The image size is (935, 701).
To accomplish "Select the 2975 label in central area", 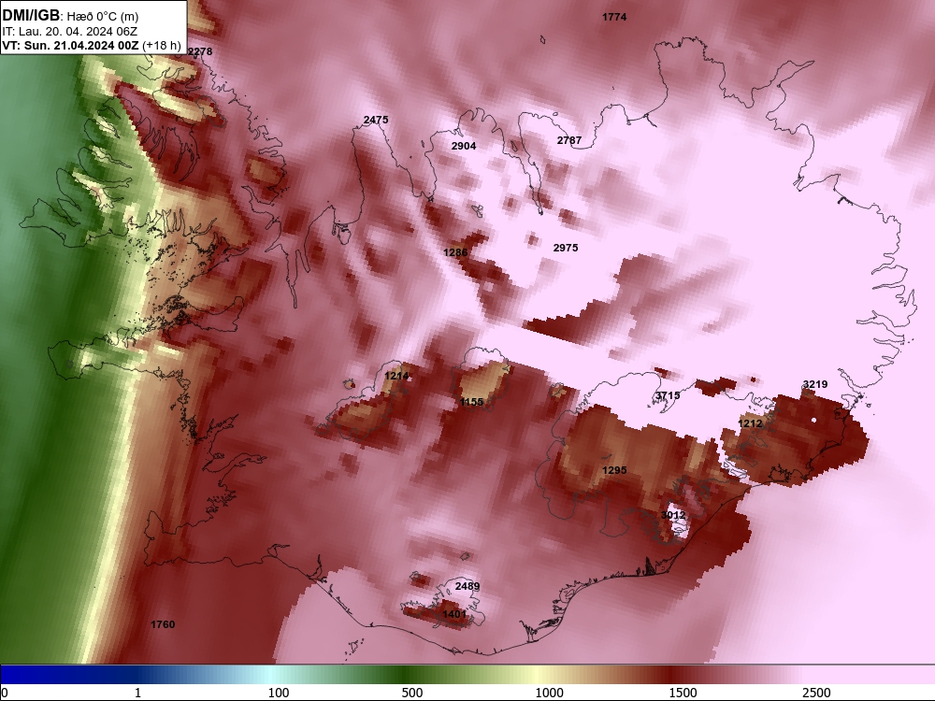I will coord(566,248).
